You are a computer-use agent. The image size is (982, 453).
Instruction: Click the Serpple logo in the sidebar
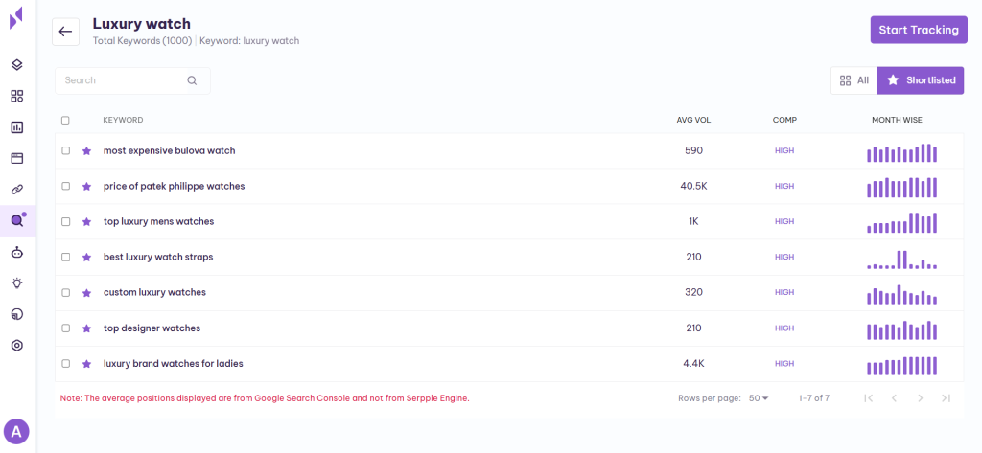pos(17,17)
